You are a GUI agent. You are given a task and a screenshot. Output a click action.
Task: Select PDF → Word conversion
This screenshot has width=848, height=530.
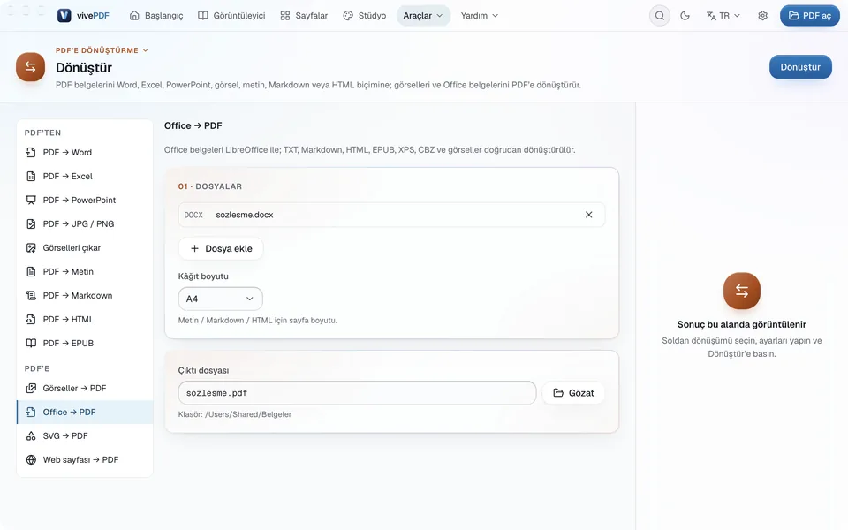(x=85, y=153)
